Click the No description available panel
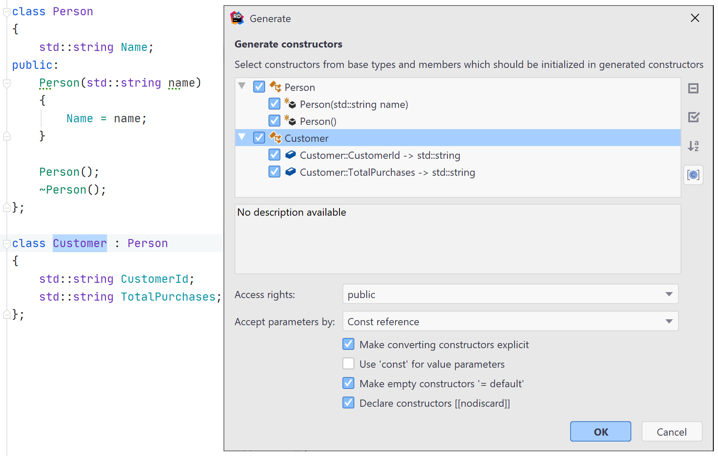Viewport: 718px width, 456px height. (x=458, y=238)
